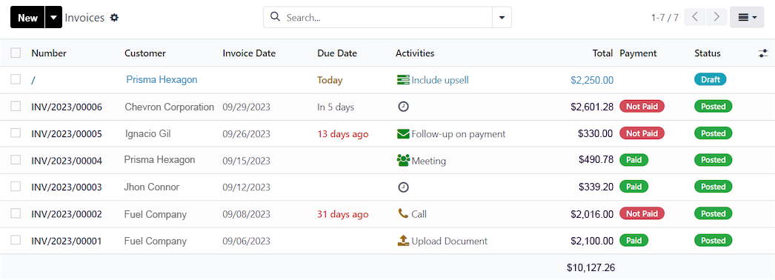Click the Include upsell list icon

coord(403,80)
